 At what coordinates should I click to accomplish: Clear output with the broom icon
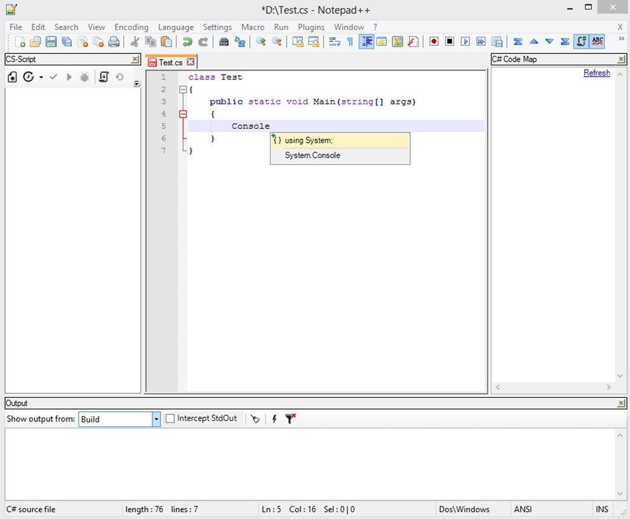pyautogui.click(x=255, y=419)
